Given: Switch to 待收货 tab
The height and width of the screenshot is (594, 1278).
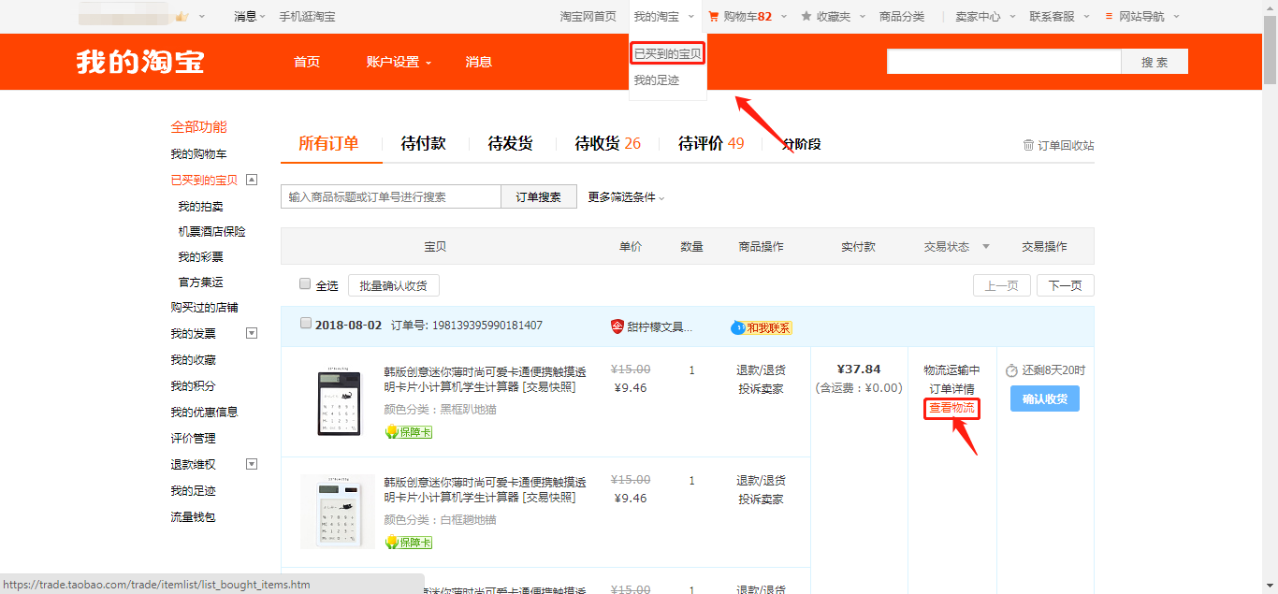Looking at the screenshot, I should click(x=608, y=143).
